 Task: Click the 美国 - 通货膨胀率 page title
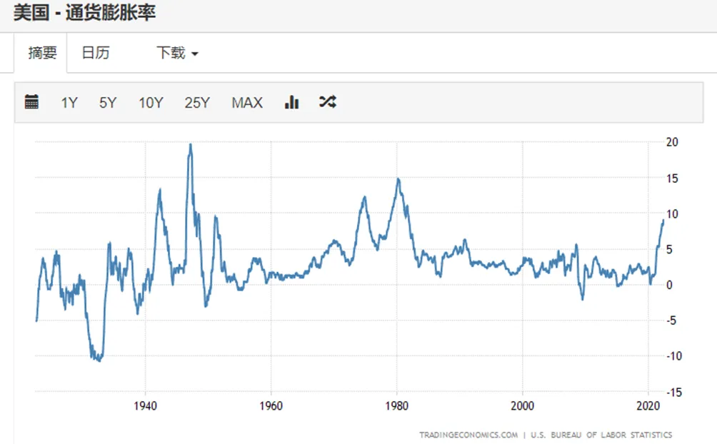[x=84, y=12]
